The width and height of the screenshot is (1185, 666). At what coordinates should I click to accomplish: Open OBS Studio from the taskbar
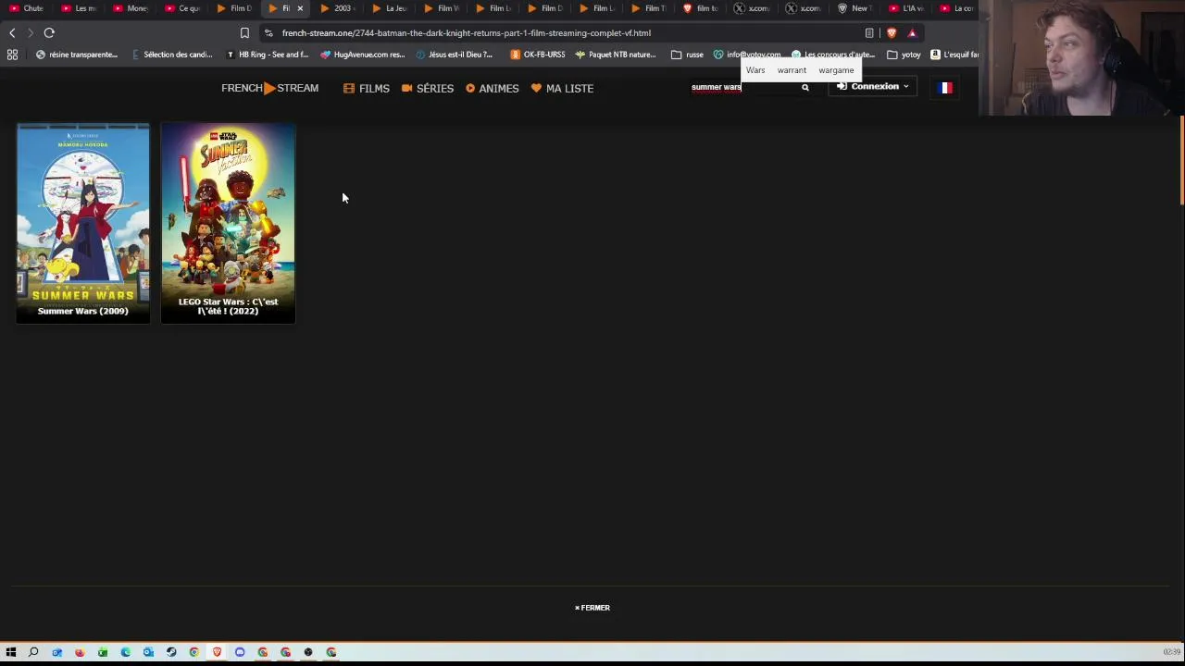tap(308, 652)
